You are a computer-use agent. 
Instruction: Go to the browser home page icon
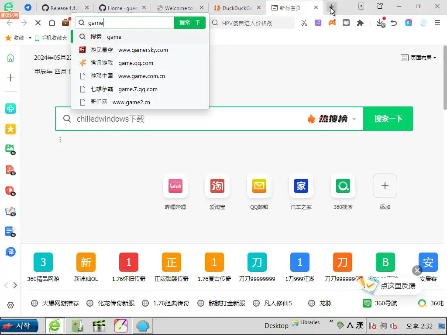52,23
